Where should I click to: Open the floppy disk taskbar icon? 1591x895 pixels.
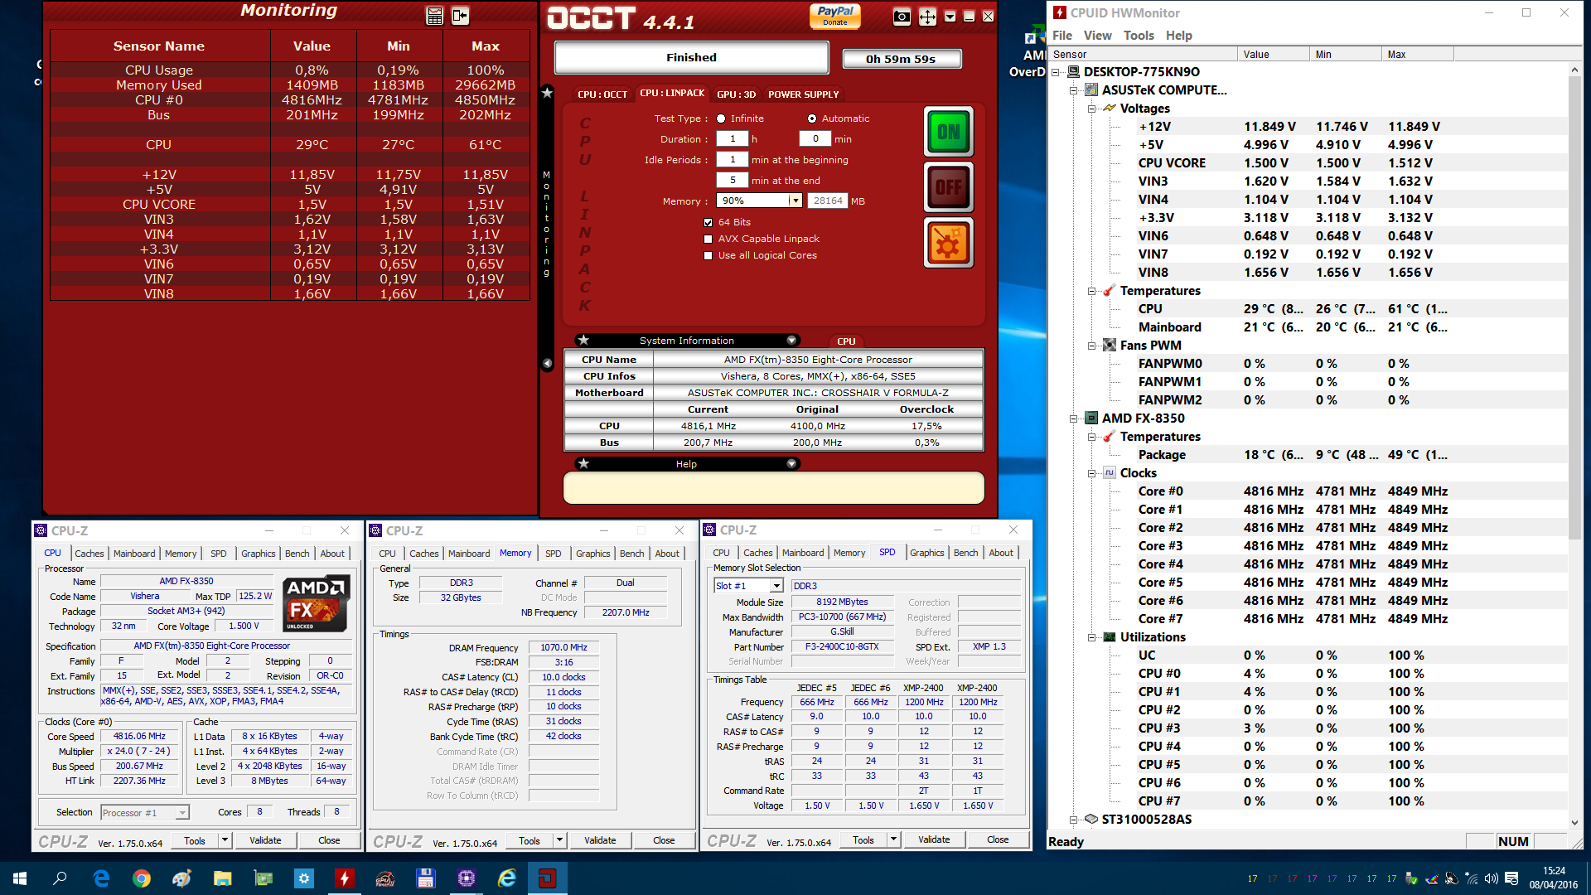[x=425, y=878]
